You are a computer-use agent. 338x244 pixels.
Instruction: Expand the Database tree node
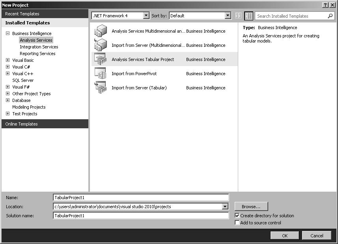click(x=8, y=100)
